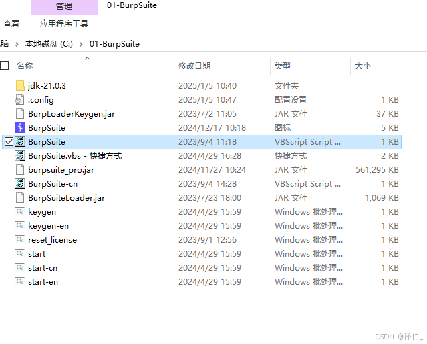Select the keygen file name
Viewport: 427px width, 344px height.
tap(42, 212)
